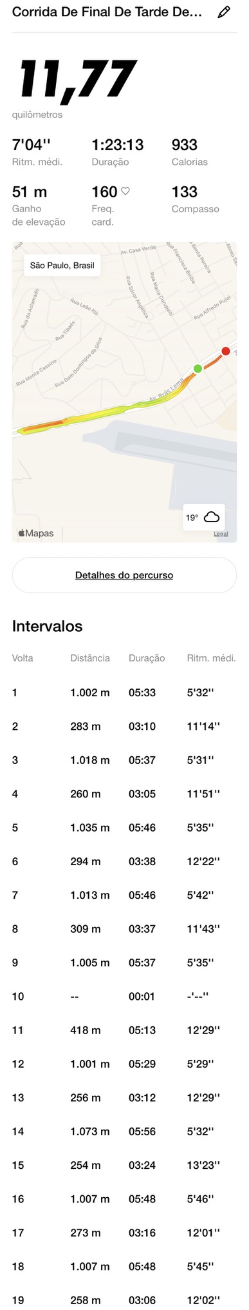Tap the São Paulo, Brasil location label

pos(62,266)
